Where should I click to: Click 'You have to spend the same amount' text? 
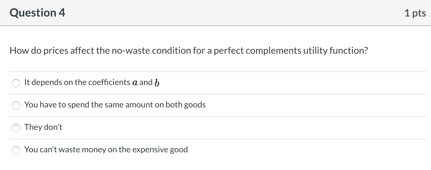pyautogui.click(x=115, y=105)
